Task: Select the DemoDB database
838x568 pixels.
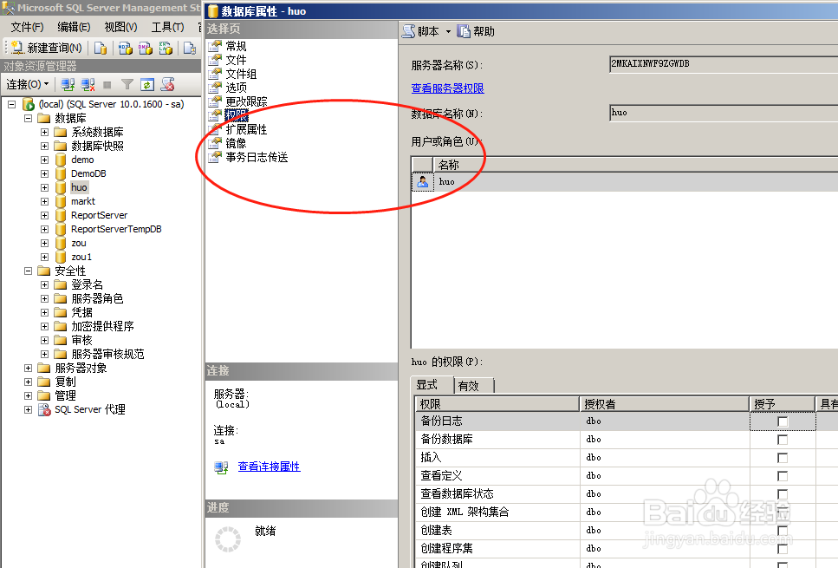Action: 88,173
